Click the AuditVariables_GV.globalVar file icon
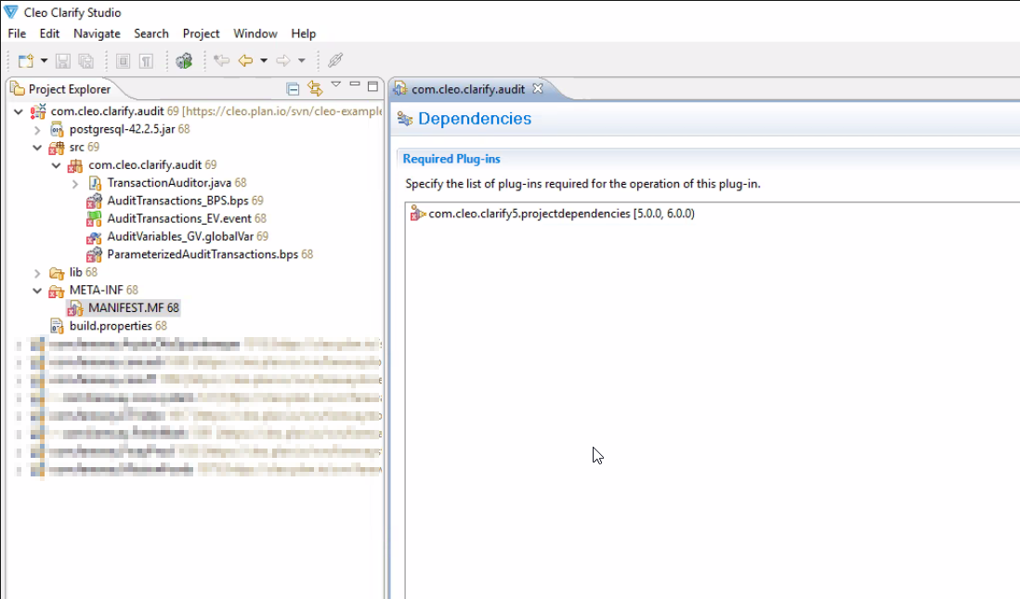Image resolution: width=1020 pixels, height=599 pixels. 95,237
